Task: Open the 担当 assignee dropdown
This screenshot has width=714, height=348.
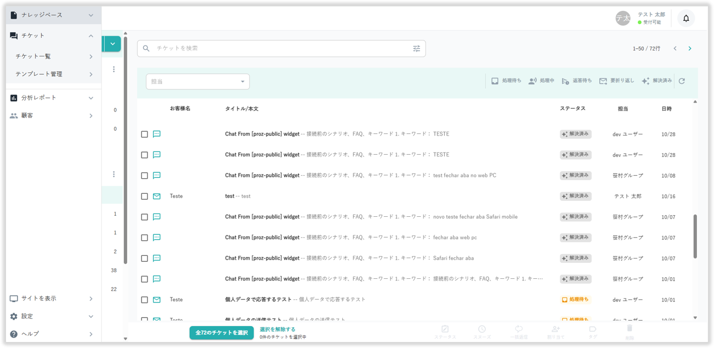Action: pos(197,82)
